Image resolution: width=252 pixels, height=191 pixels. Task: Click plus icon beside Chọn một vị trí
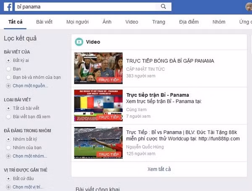8,187
